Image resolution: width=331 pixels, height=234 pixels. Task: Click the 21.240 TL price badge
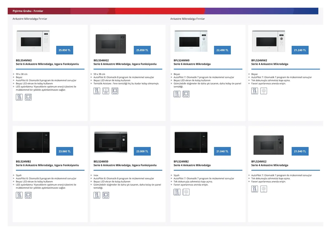[300, 50]
